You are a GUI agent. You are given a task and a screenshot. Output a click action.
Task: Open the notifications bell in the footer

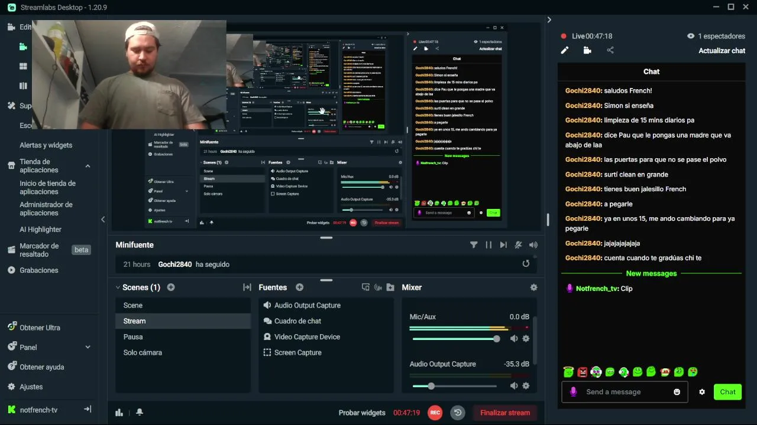[x=140, y=413]
